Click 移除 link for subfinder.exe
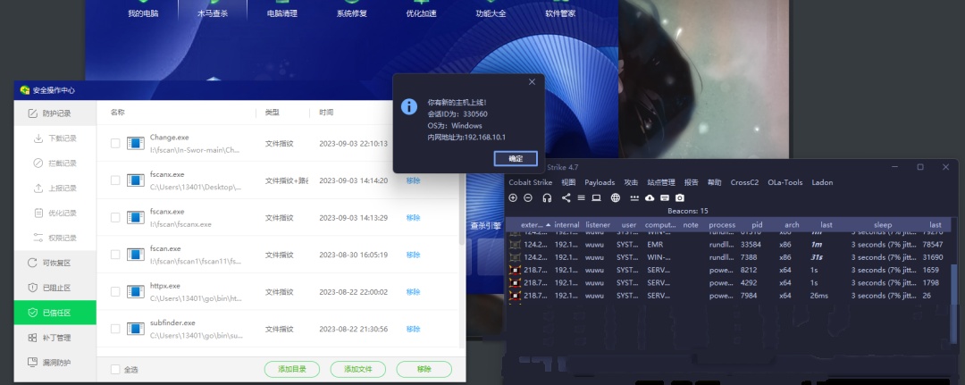This screenshot has width=965, height=385. click(x=413, y=329)
